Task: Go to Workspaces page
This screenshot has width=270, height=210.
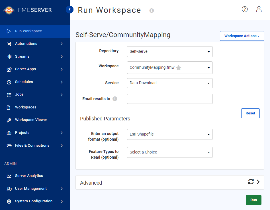Action: [35, 107]
